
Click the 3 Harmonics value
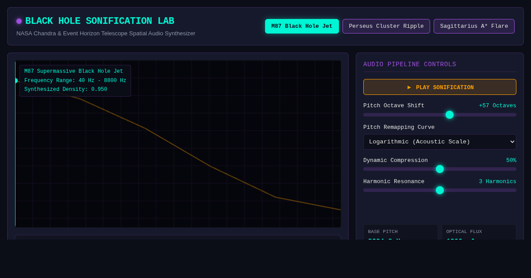pyautogui.click(x=497, y=182)
